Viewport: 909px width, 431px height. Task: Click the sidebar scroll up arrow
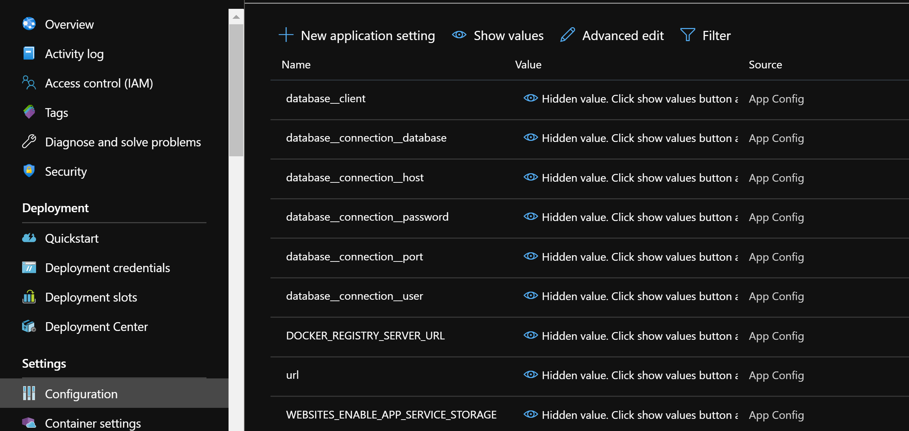tap(236, 17)
